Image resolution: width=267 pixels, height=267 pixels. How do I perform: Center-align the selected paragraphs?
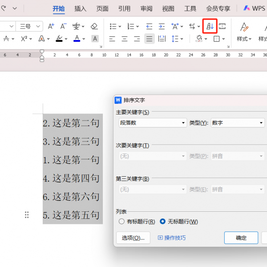click(x=125, y=39)
